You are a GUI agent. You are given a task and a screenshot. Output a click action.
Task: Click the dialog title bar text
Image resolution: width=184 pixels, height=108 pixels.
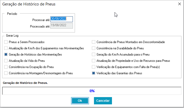click(x=29, y=4)
